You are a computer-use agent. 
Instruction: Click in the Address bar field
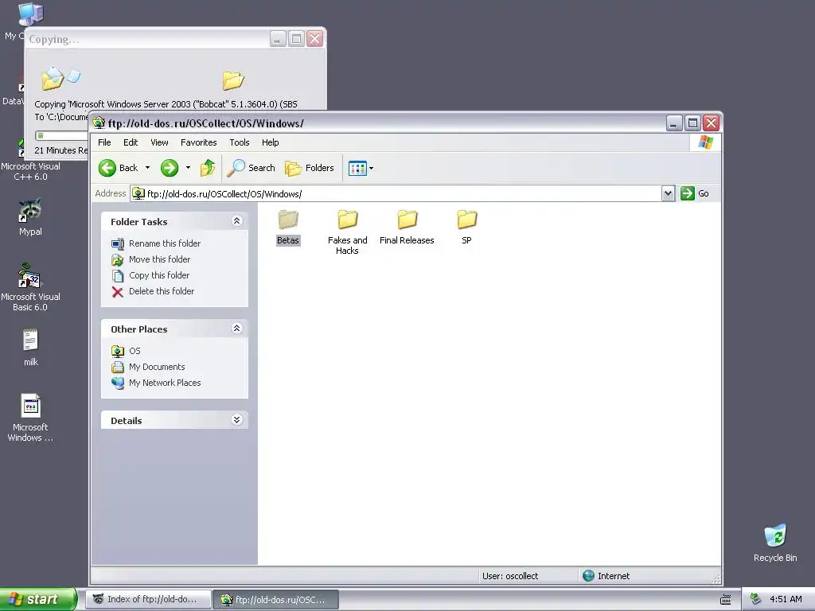396,194
